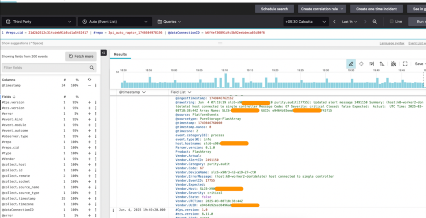Viewport: 426px width, 218px height.
Task: Add #error field as column
Action: 89,114
